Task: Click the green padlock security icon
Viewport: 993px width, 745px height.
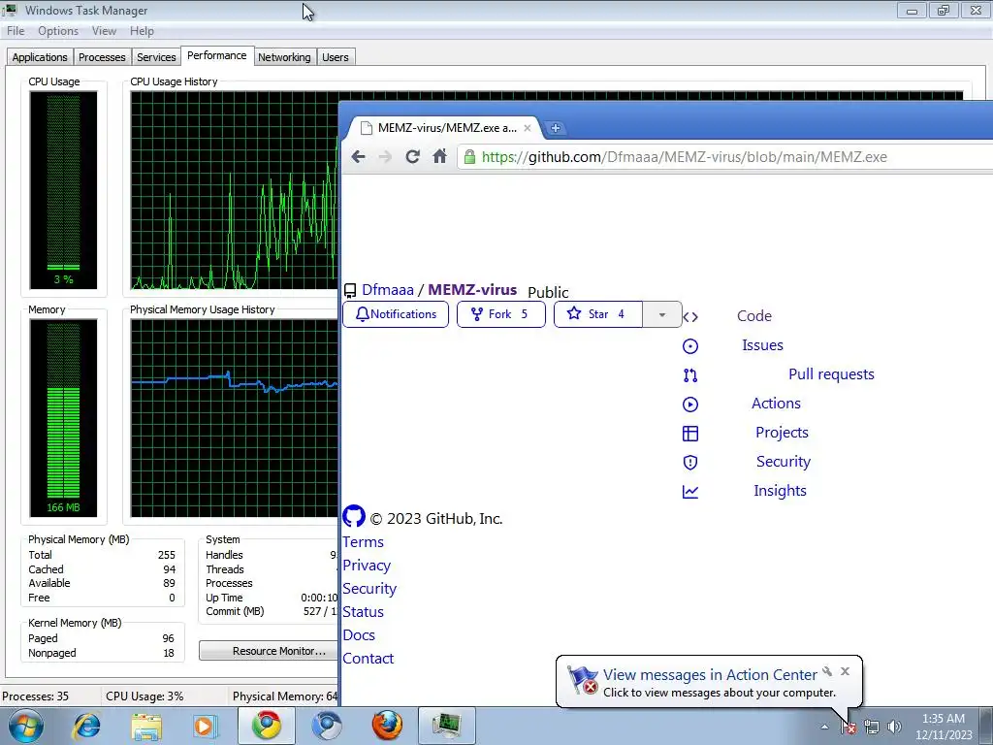Action: coord(468,156)
